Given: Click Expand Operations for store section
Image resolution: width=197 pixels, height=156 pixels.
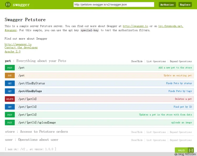Looking at the screenshot, I should click(x=181, y=132).
